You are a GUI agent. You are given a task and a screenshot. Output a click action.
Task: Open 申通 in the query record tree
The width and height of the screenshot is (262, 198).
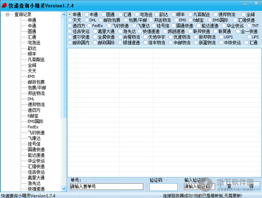pos(32,20)
